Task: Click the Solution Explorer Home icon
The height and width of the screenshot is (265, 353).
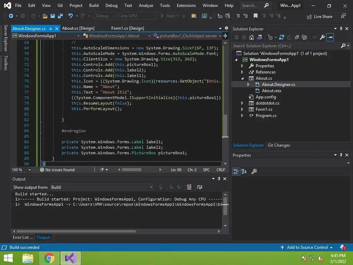Action: point(252,37)
